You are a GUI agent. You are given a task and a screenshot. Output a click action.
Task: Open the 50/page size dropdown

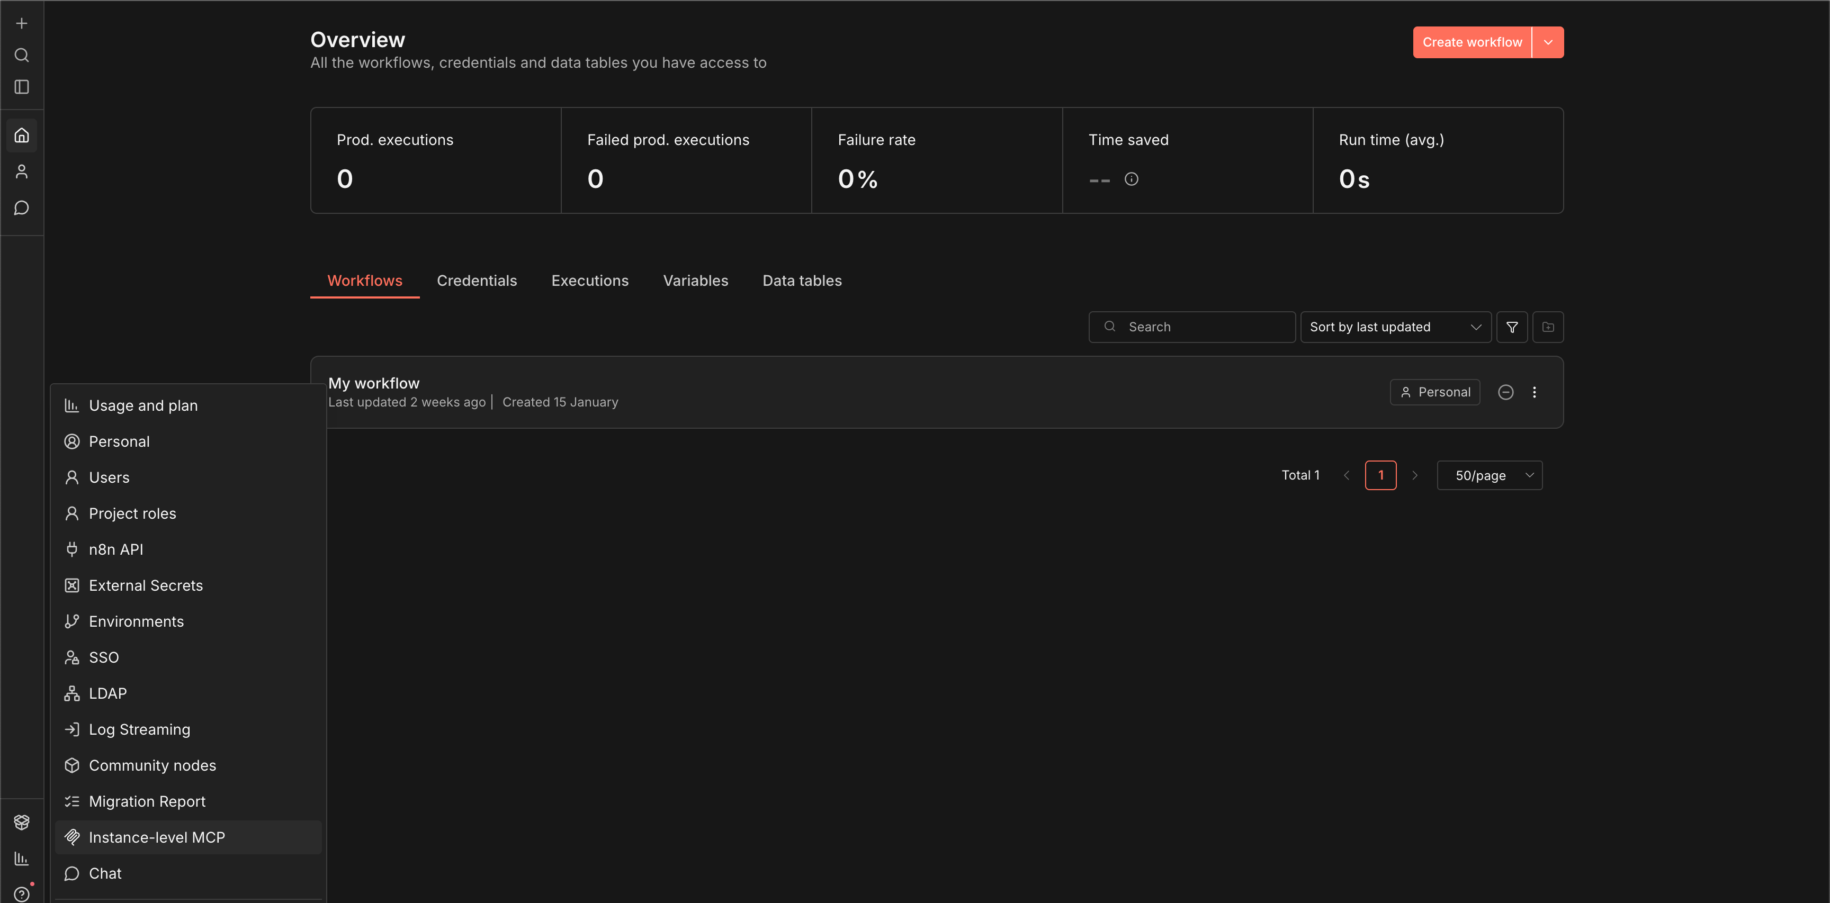(1490, 476)
